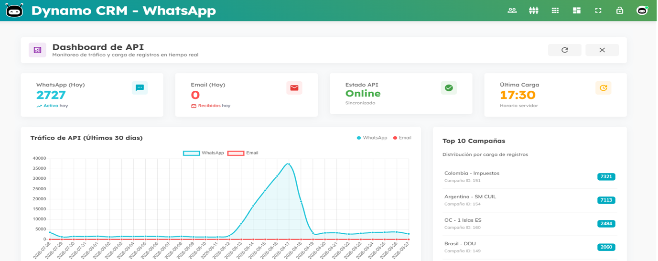Open the equalizer sliders settings icon

click(x=534, y=10)
